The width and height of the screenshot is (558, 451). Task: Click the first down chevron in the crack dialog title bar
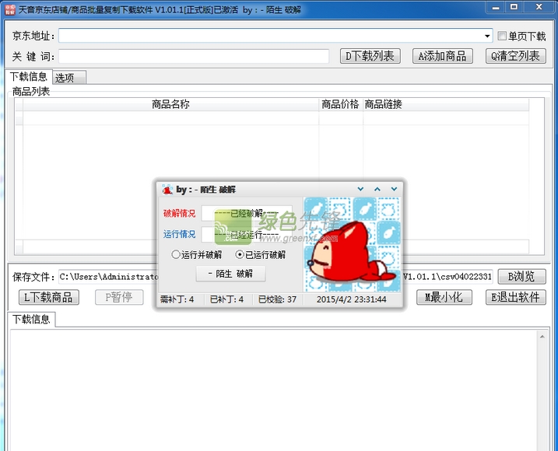(360, 189)
